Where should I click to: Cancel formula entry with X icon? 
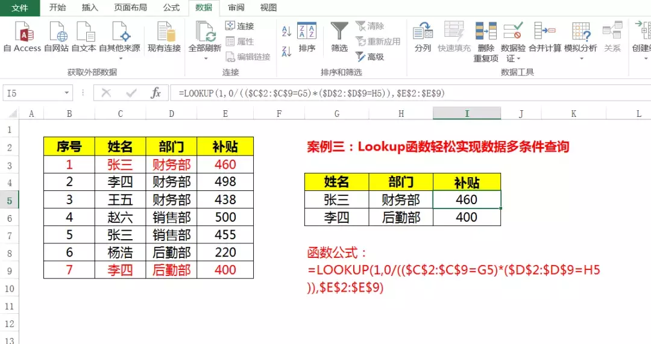(x=106, y=93)
